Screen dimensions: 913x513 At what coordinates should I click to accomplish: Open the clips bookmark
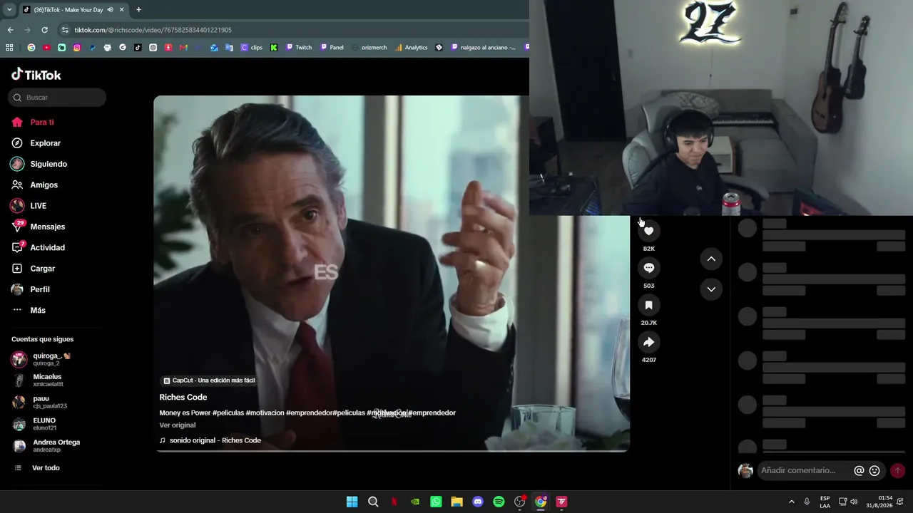[252, 48]
